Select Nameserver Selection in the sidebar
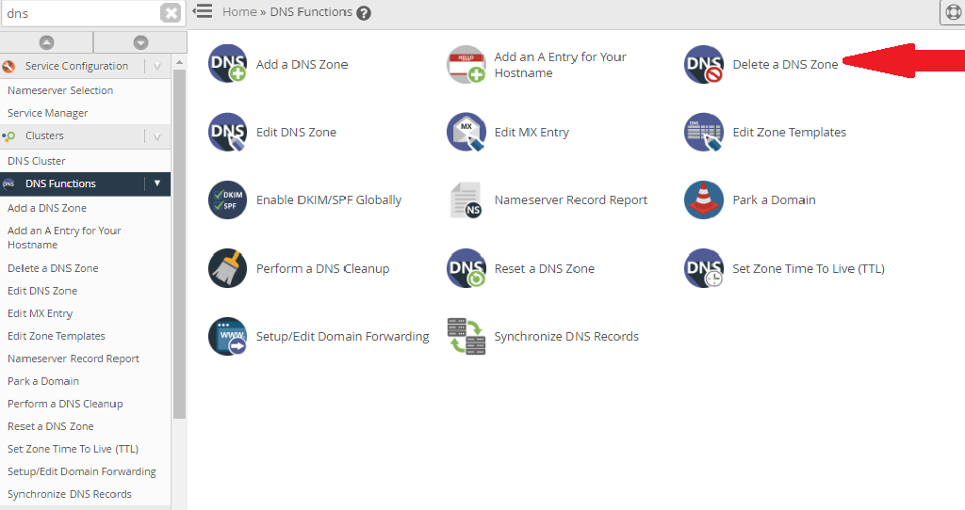This screenshot has width=965, height=510. [x=60, y=90]
